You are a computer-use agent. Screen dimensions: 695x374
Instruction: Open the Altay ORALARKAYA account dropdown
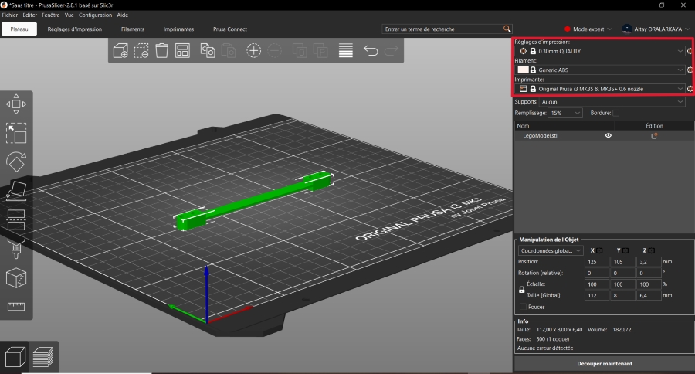pos(656,29)
